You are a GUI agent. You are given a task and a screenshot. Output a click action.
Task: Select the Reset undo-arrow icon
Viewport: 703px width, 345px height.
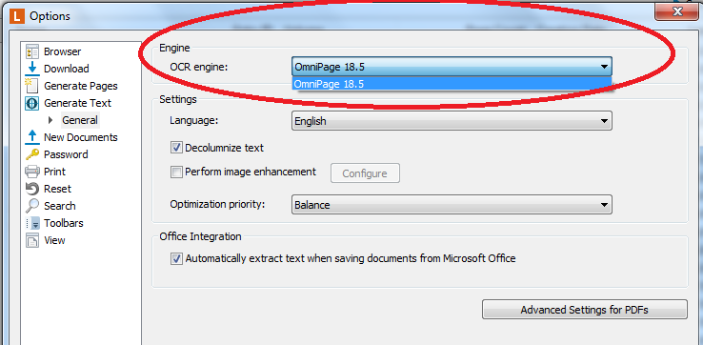(32, 189)
